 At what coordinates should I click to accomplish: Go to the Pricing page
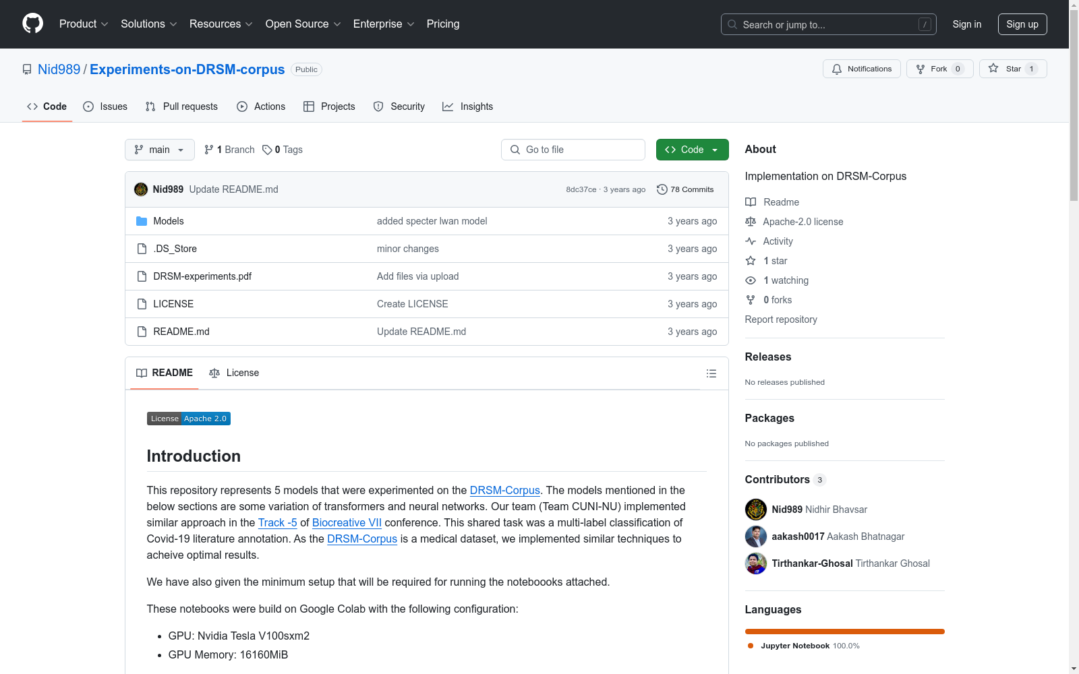pos(443,24)
